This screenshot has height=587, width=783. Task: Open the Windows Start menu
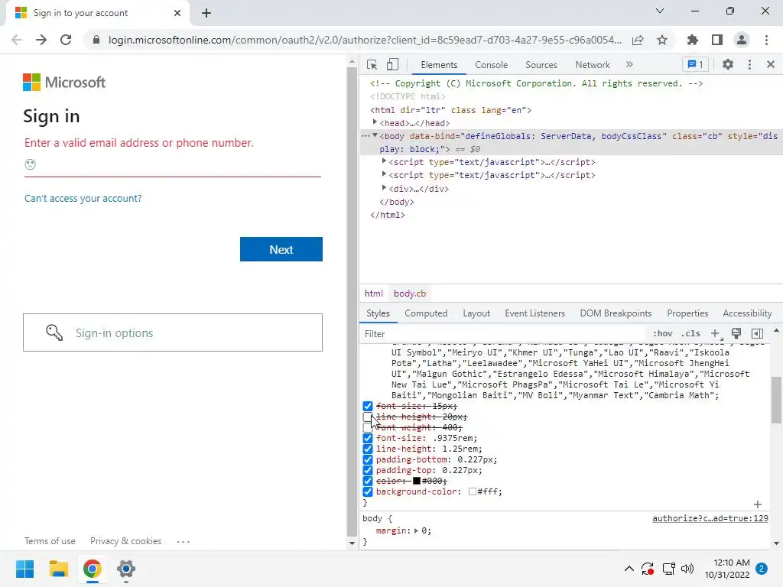coord(24,569)
